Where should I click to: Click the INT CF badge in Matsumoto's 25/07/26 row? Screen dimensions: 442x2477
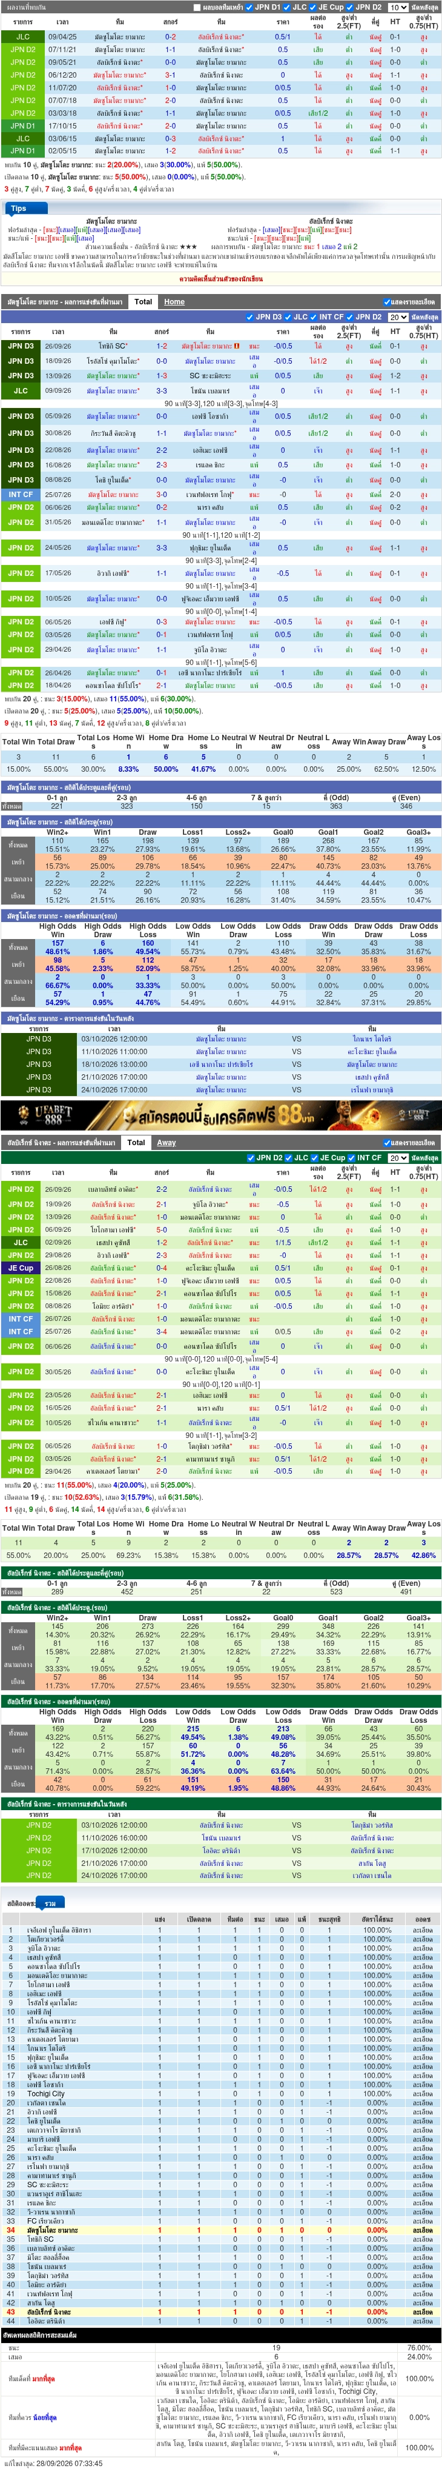point(20,494)
